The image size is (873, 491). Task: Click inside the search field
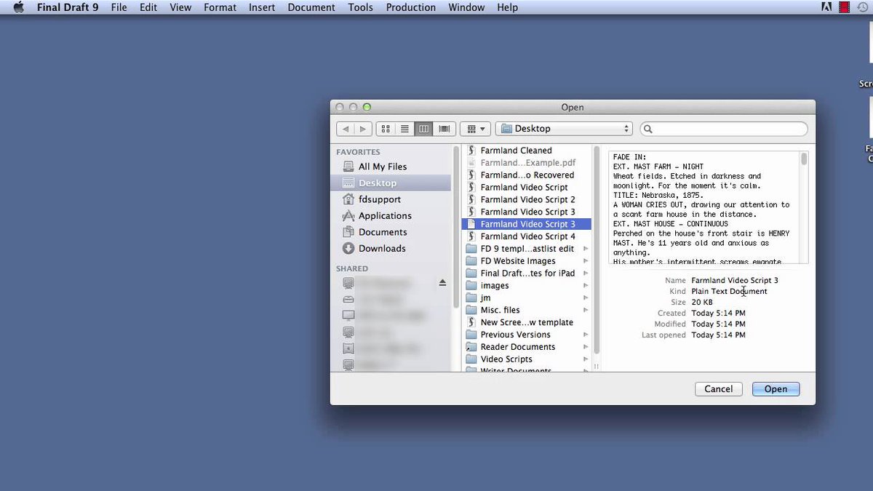[724, 129]
